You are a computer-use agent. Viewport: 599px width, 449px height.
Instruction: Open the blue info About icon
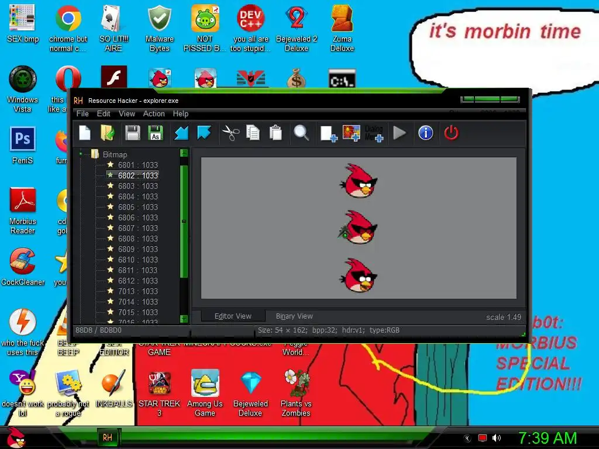(x=426, y=133)
